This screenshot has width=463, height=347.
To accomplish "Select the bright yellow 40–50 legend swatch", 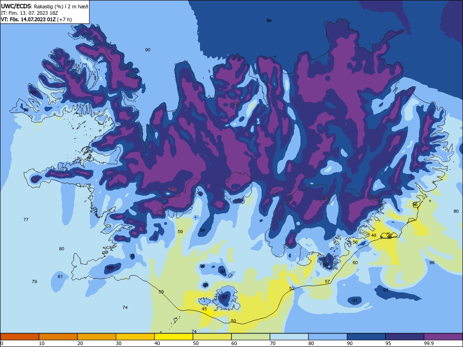I will click(x=174, y=337).
